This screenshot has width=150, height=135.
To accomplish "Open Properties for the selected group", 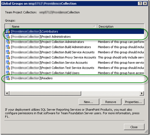I will coord(134,102).
